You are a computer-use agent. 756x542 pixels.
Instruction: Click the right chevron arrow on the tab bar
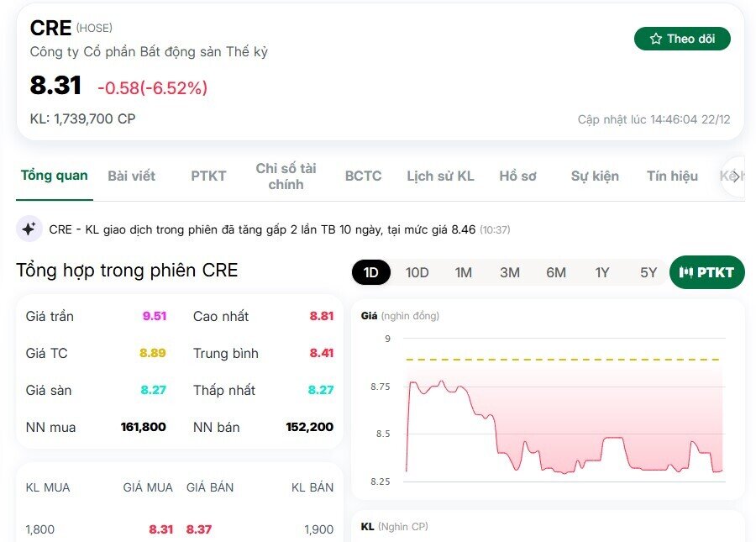tap(737, 176)
